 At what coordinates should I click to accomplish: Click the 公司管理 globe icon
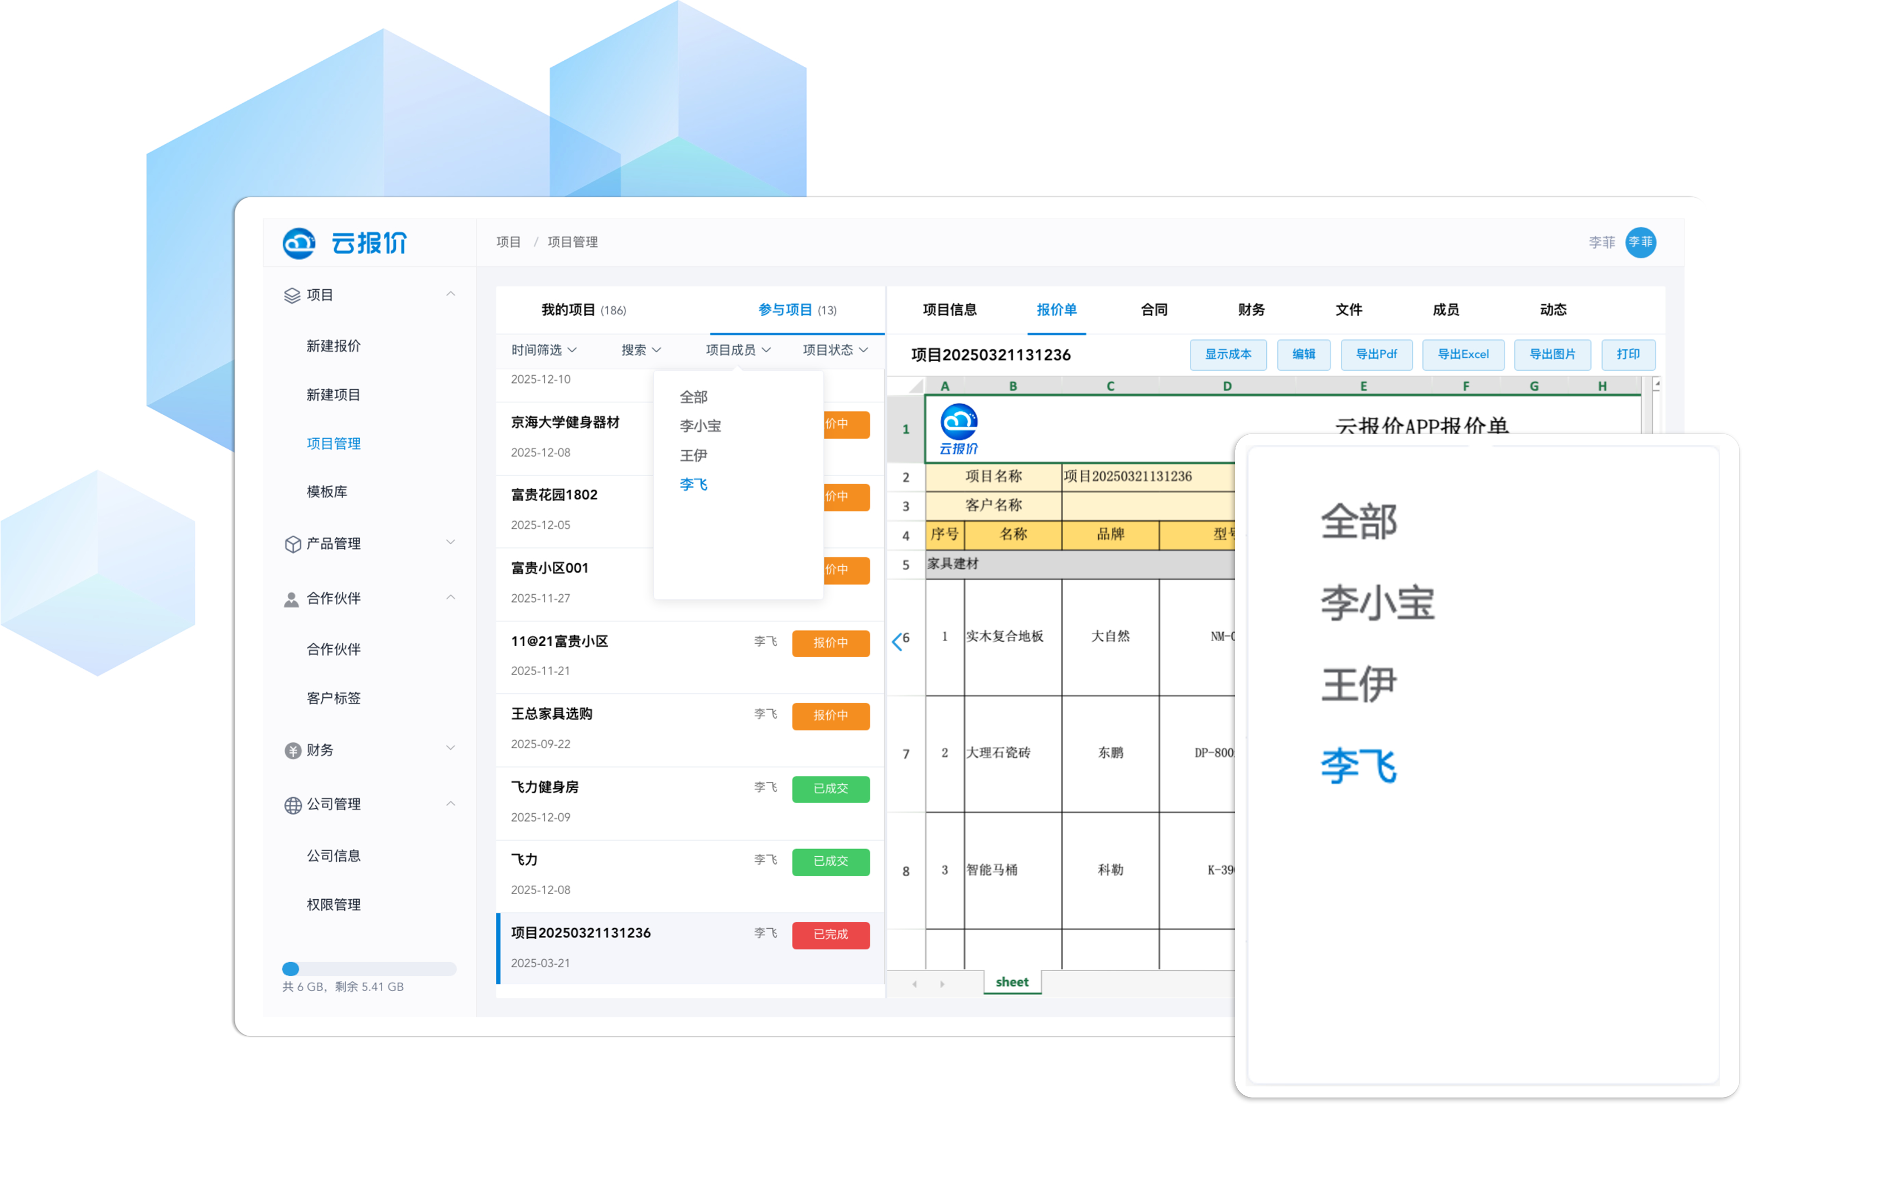pyautogui.click(x=292, y=805)
